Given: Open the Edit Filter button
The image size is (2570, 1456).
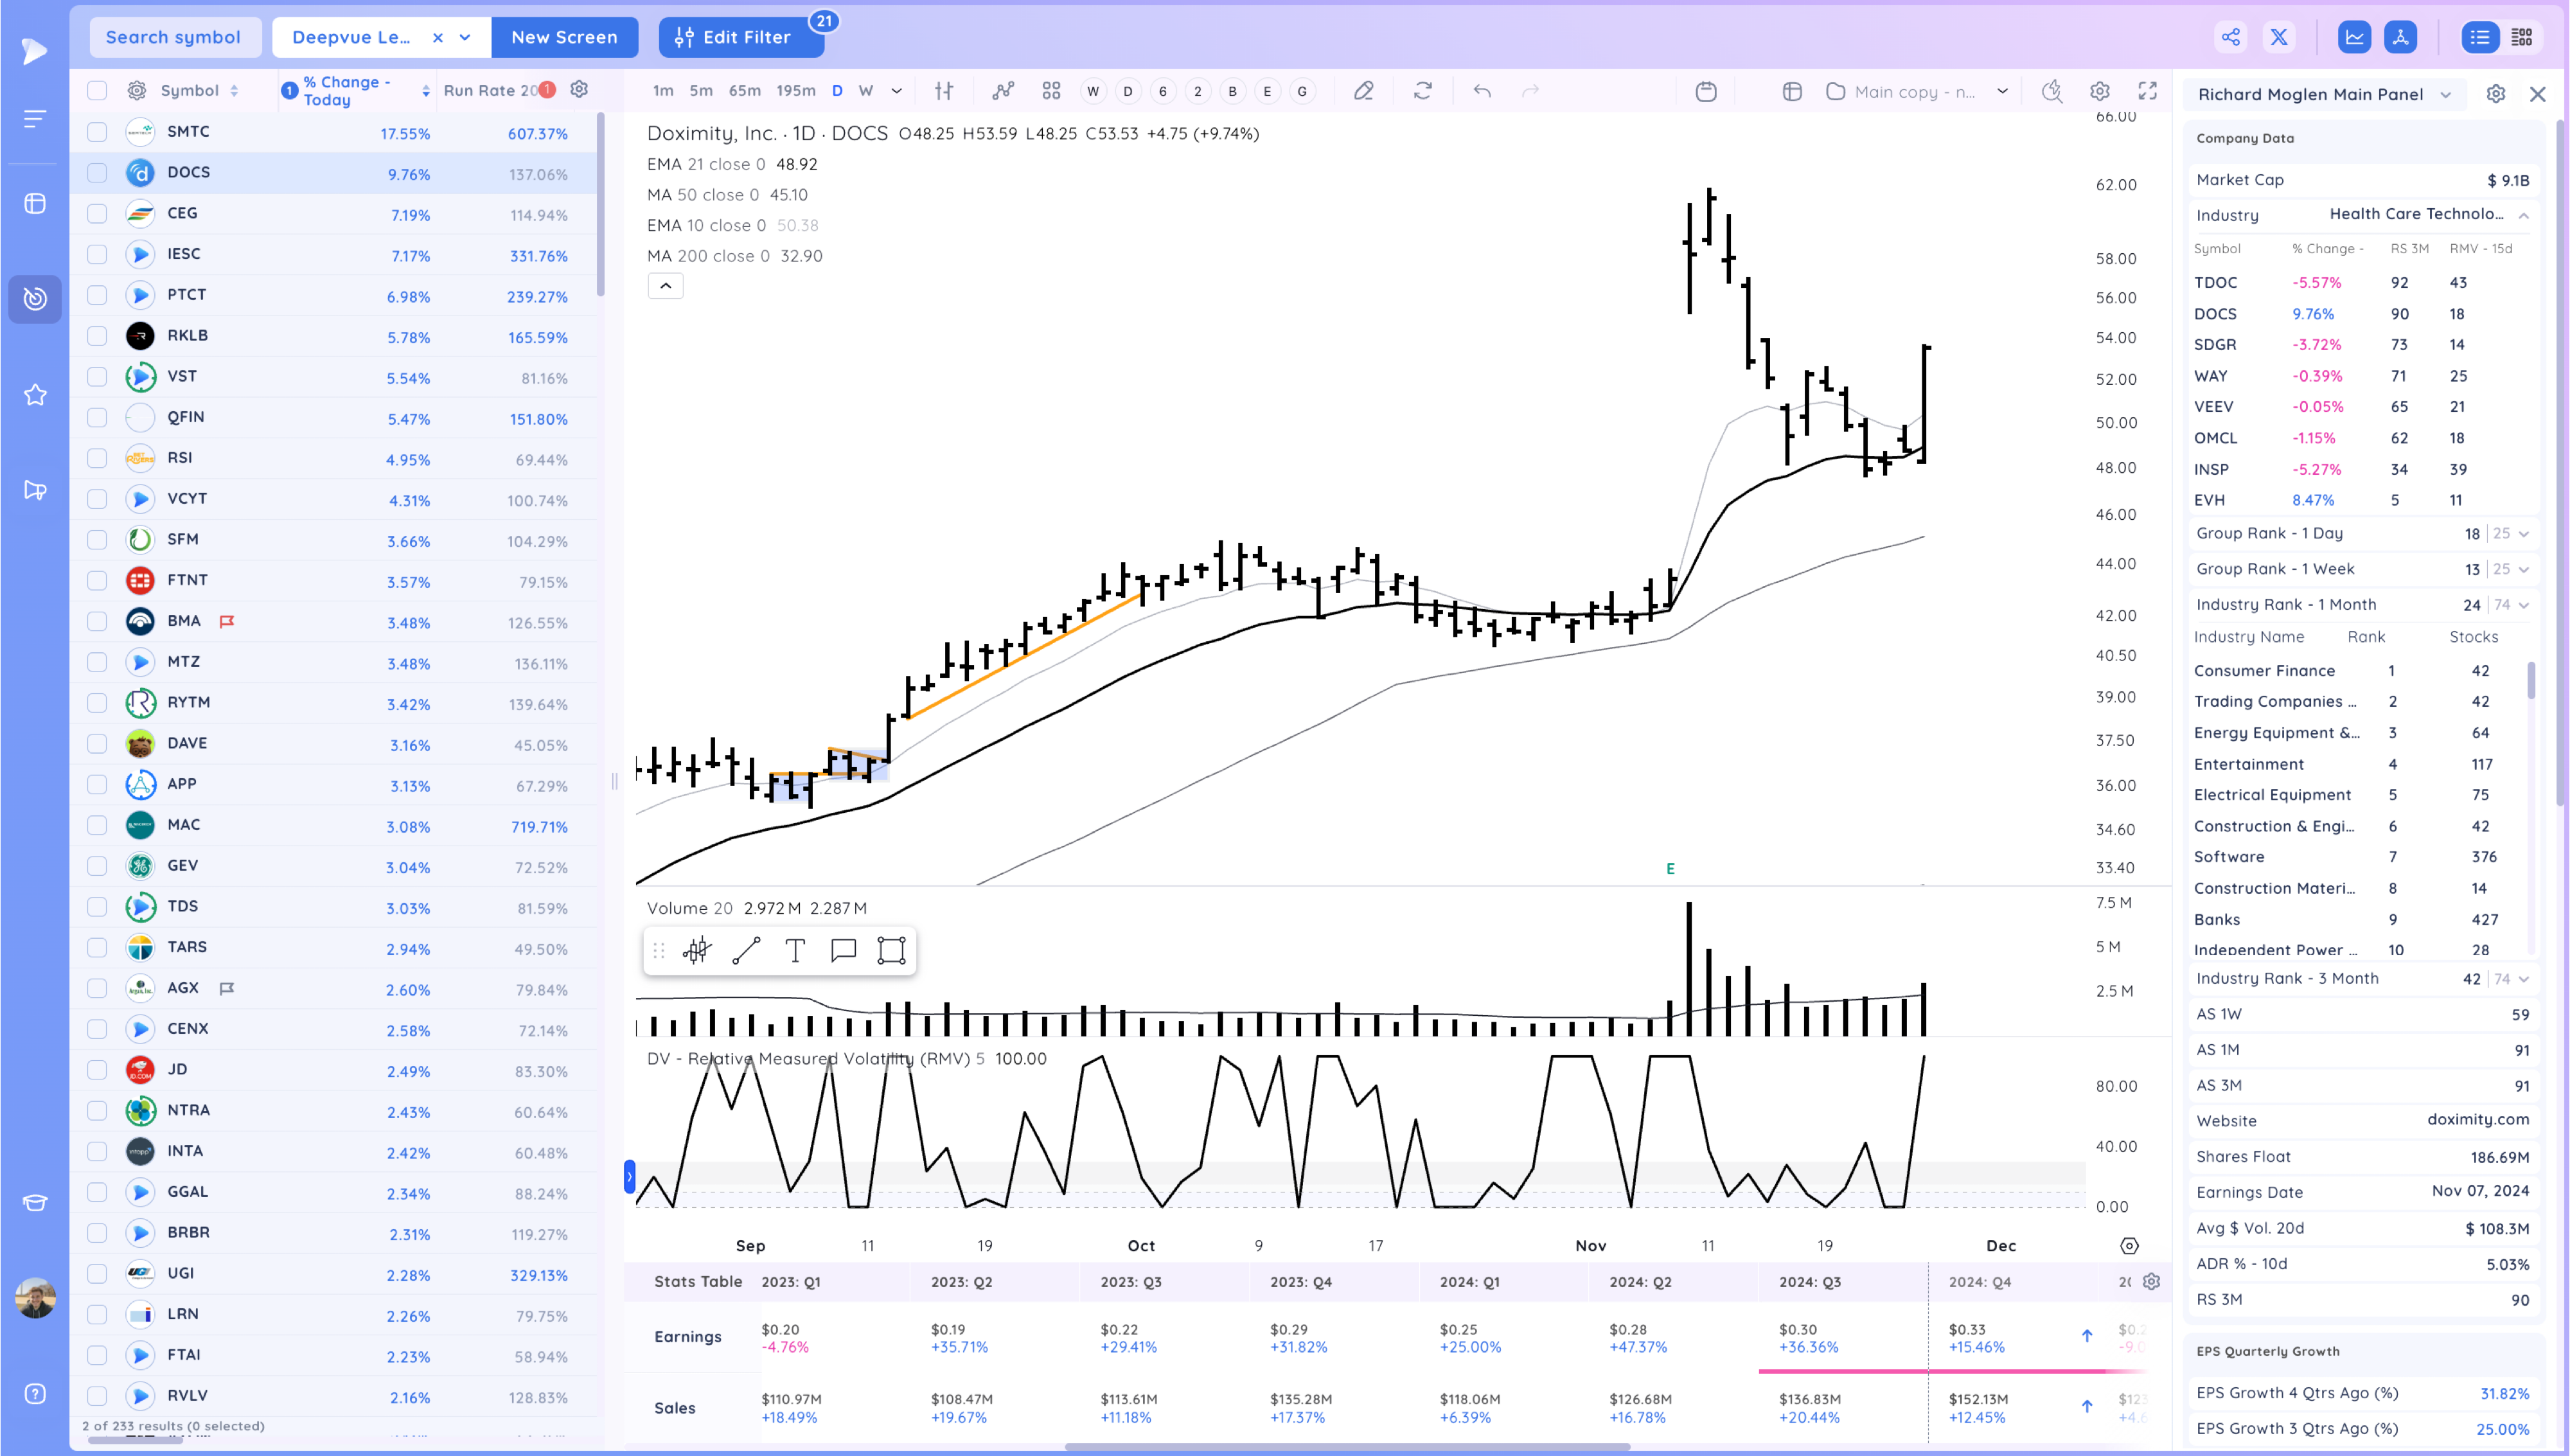Looking at the screenshot, I should [741, 37].
